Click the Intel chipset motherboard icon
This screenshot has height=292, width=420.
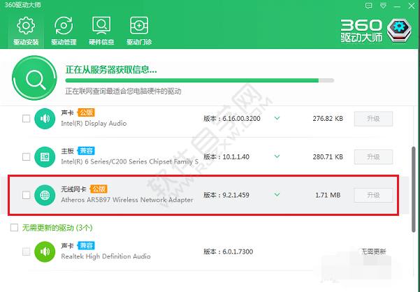click(45, 157)
